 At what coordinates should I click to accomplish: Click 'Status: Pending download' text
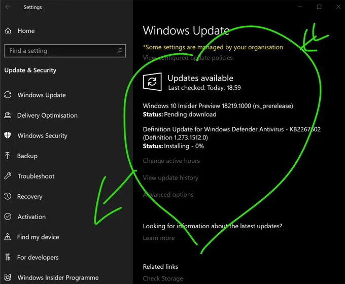coord(180,115)
